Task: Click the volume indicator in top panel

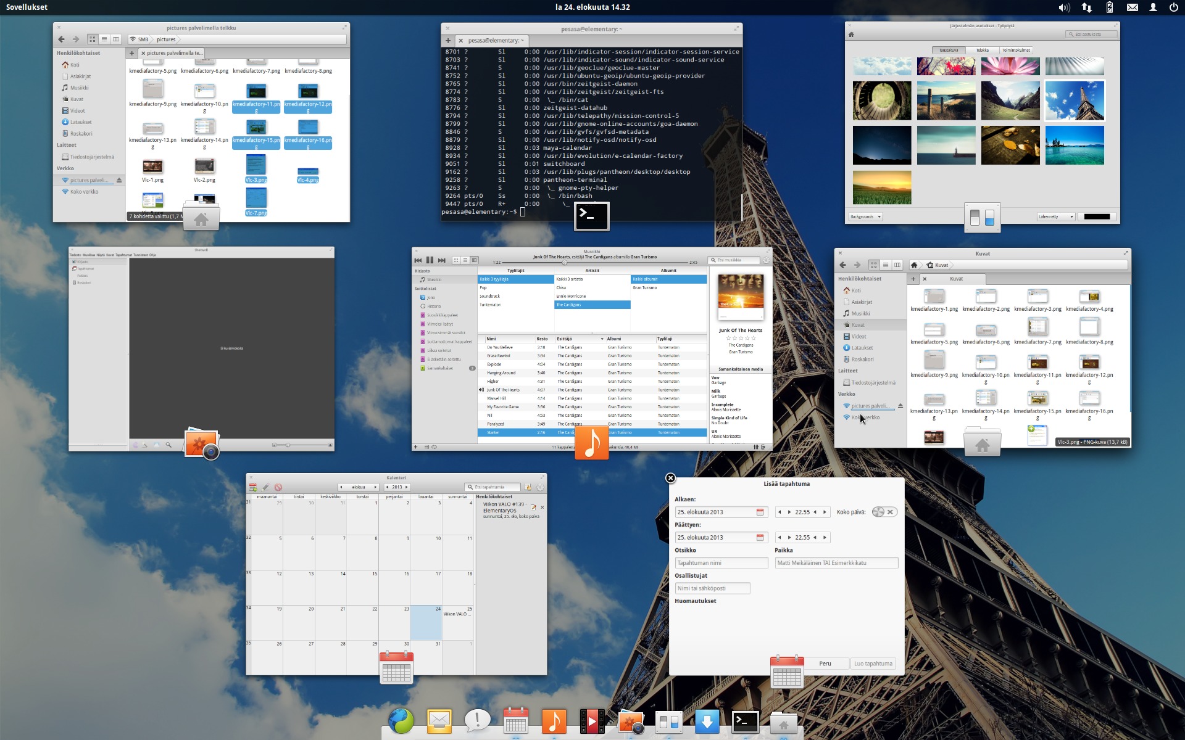Action: tap(1064, 7)
